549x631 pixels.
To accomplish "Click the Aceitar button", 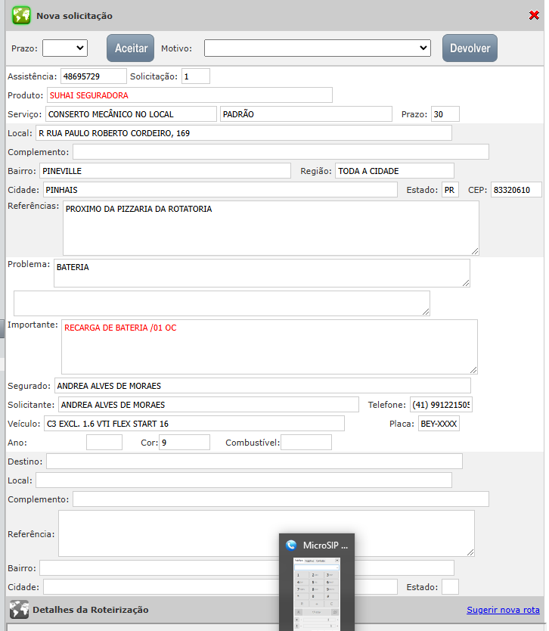I will [x=130, y=48].
